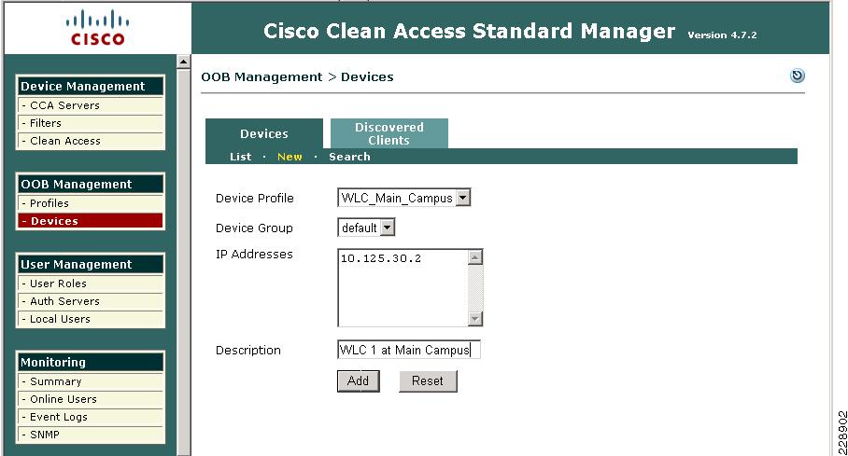Viewport: 848px width, 456px height.
Task: Click the IP Addresses box down arrow
Action: coord(474,319)
